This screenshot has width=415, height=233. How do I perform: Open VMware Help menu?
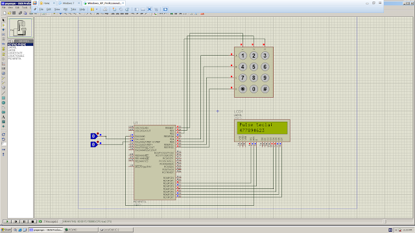[x=82, y=9]
